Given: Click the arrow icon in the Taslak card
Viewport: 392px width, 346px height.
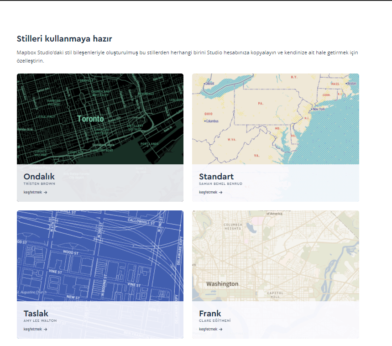Looking at the screenshot, I should [46, 330].
